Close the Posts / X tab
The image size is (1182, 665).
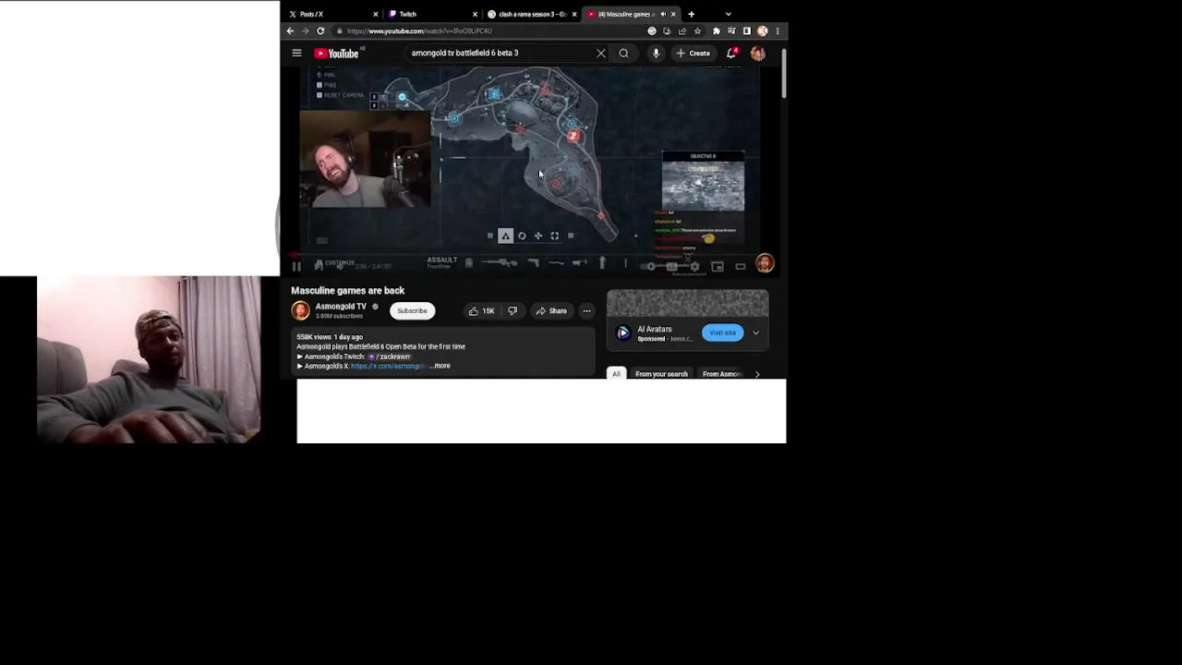[x=375, y=14]
